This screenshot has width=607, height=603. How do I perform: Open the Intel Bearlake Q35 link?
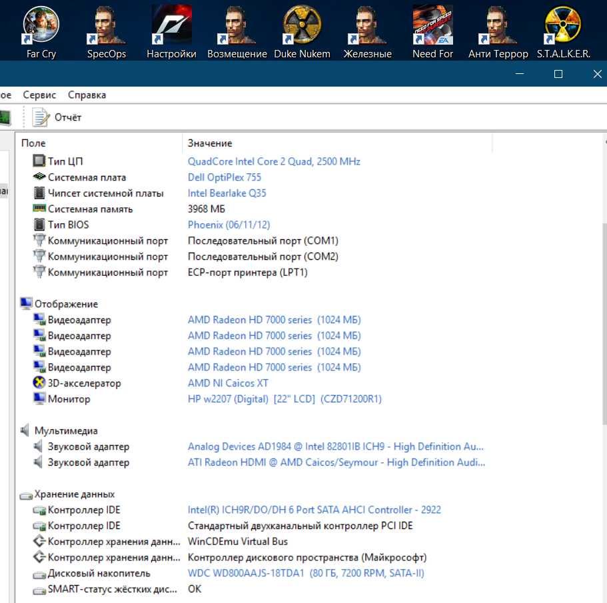(227, 193)
